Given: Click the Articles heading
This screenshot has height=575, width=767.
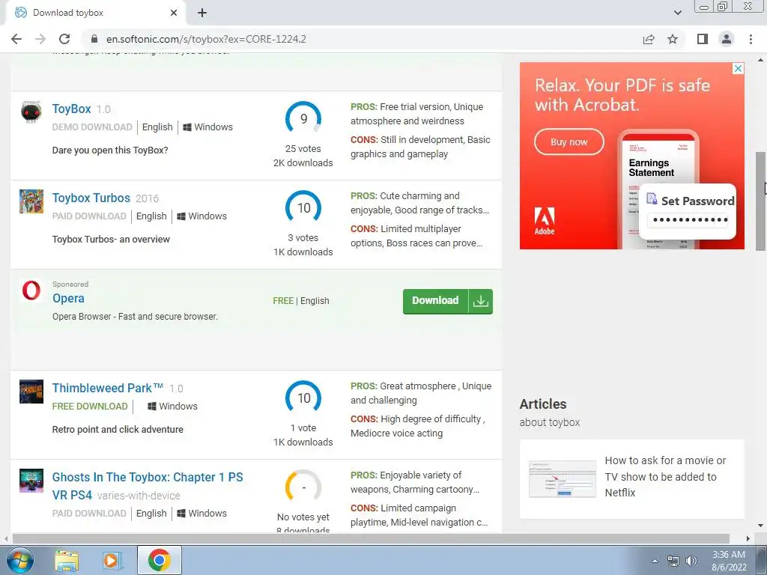Looking at the screenshot, I should coord(543,404).
